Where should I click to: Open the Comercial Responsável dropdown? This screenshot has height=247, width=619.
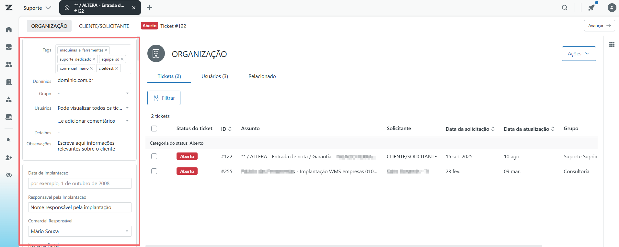(80, 231)
